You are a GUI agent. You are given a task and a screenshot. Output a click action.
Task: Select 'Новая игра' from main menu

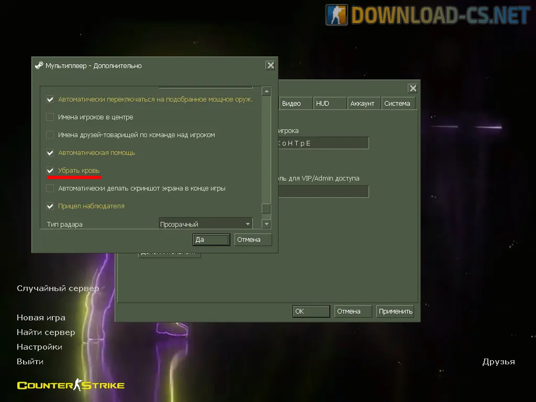click(x=41, y=318)
